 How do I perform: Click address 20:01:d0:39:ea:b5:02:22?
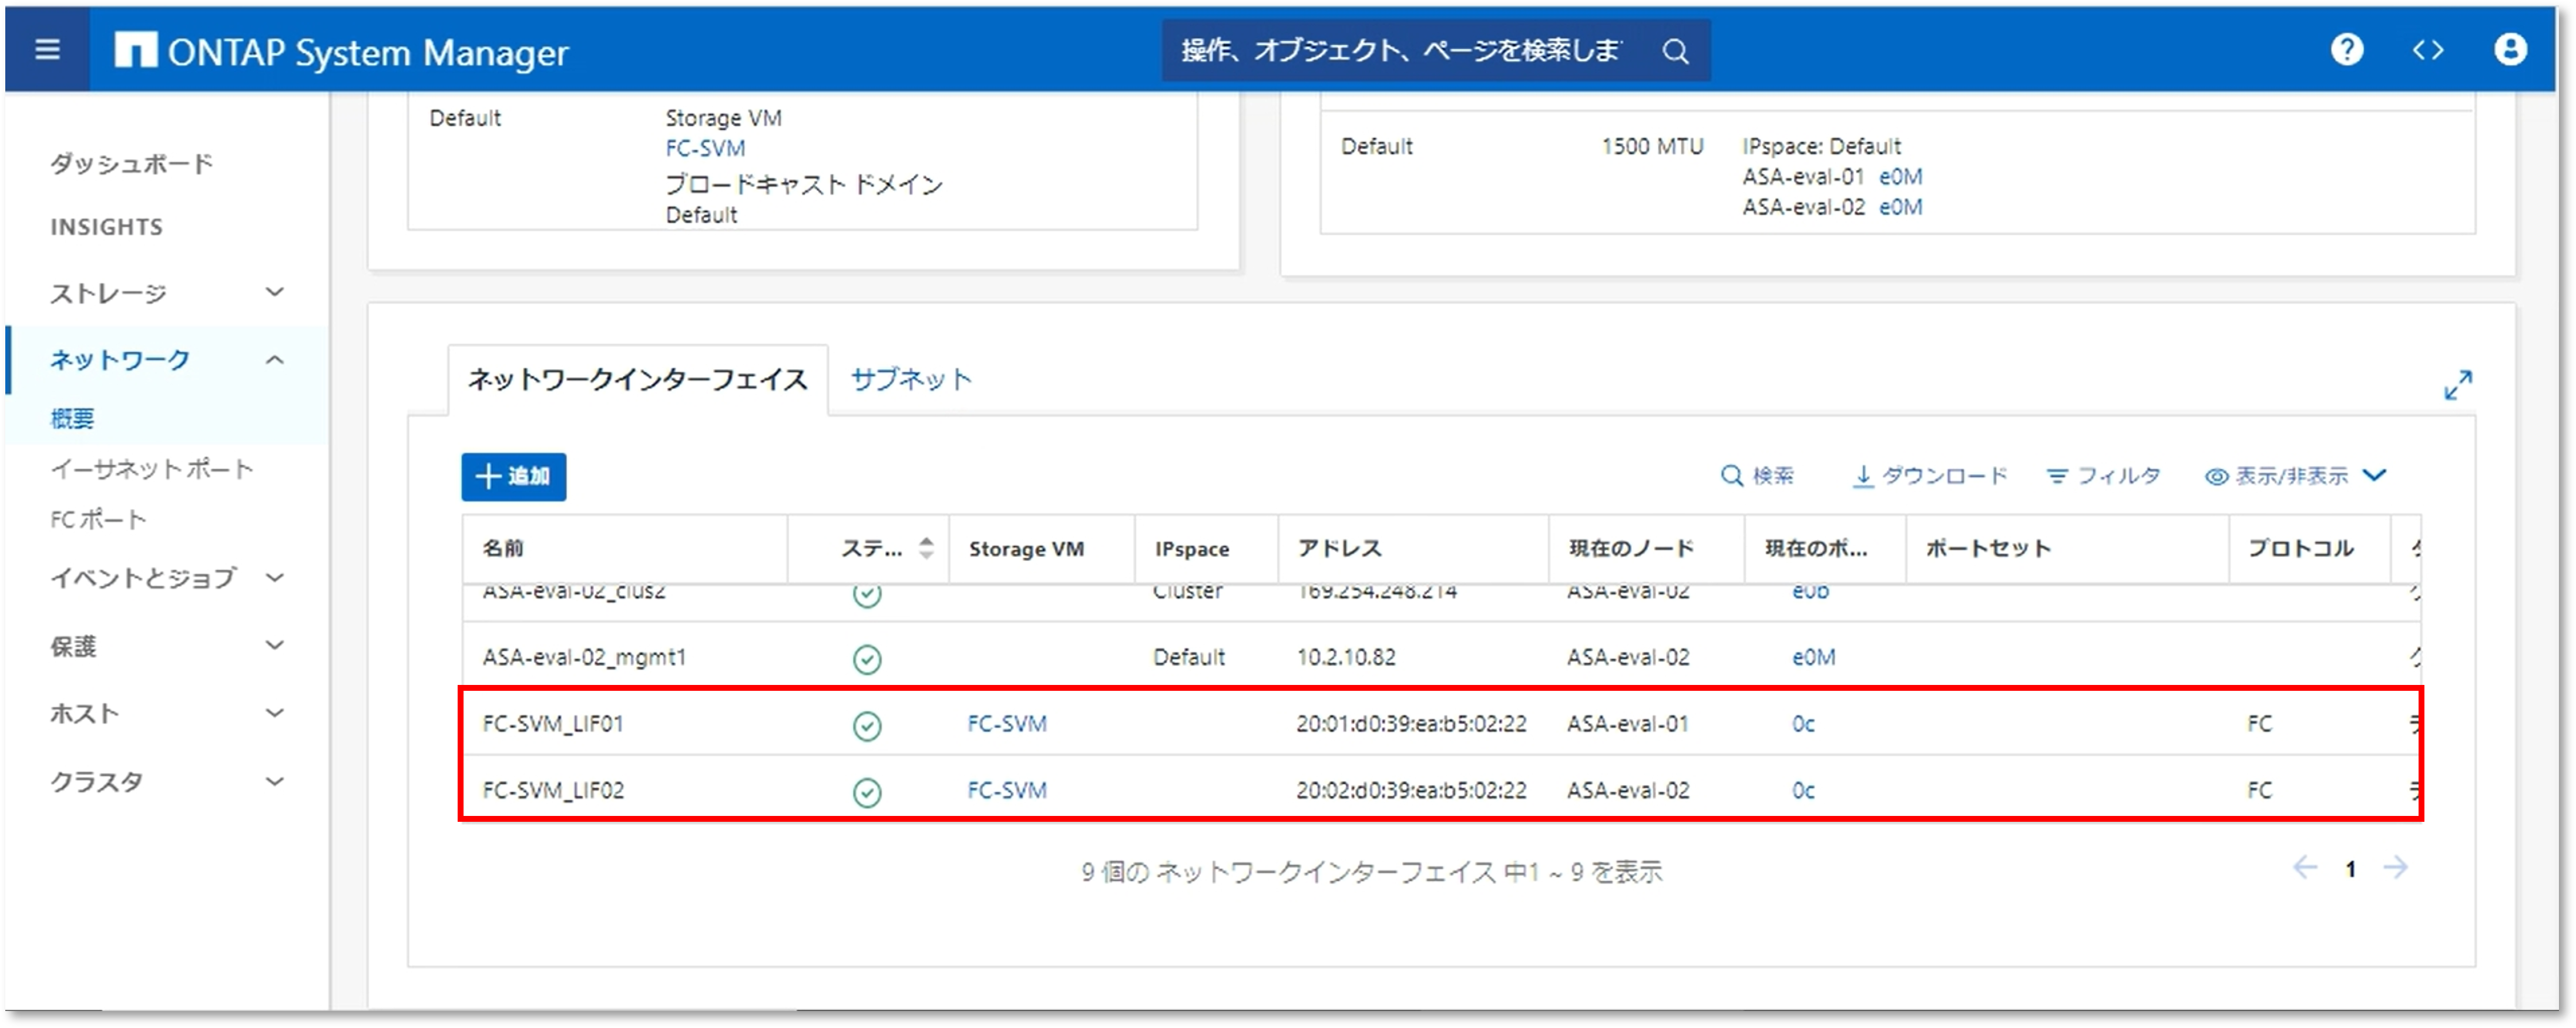click(1411, 724)
